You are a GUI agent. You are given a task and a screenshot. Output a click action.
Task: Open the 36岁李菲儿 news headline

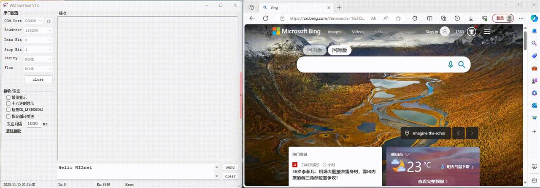coord(334,175)
